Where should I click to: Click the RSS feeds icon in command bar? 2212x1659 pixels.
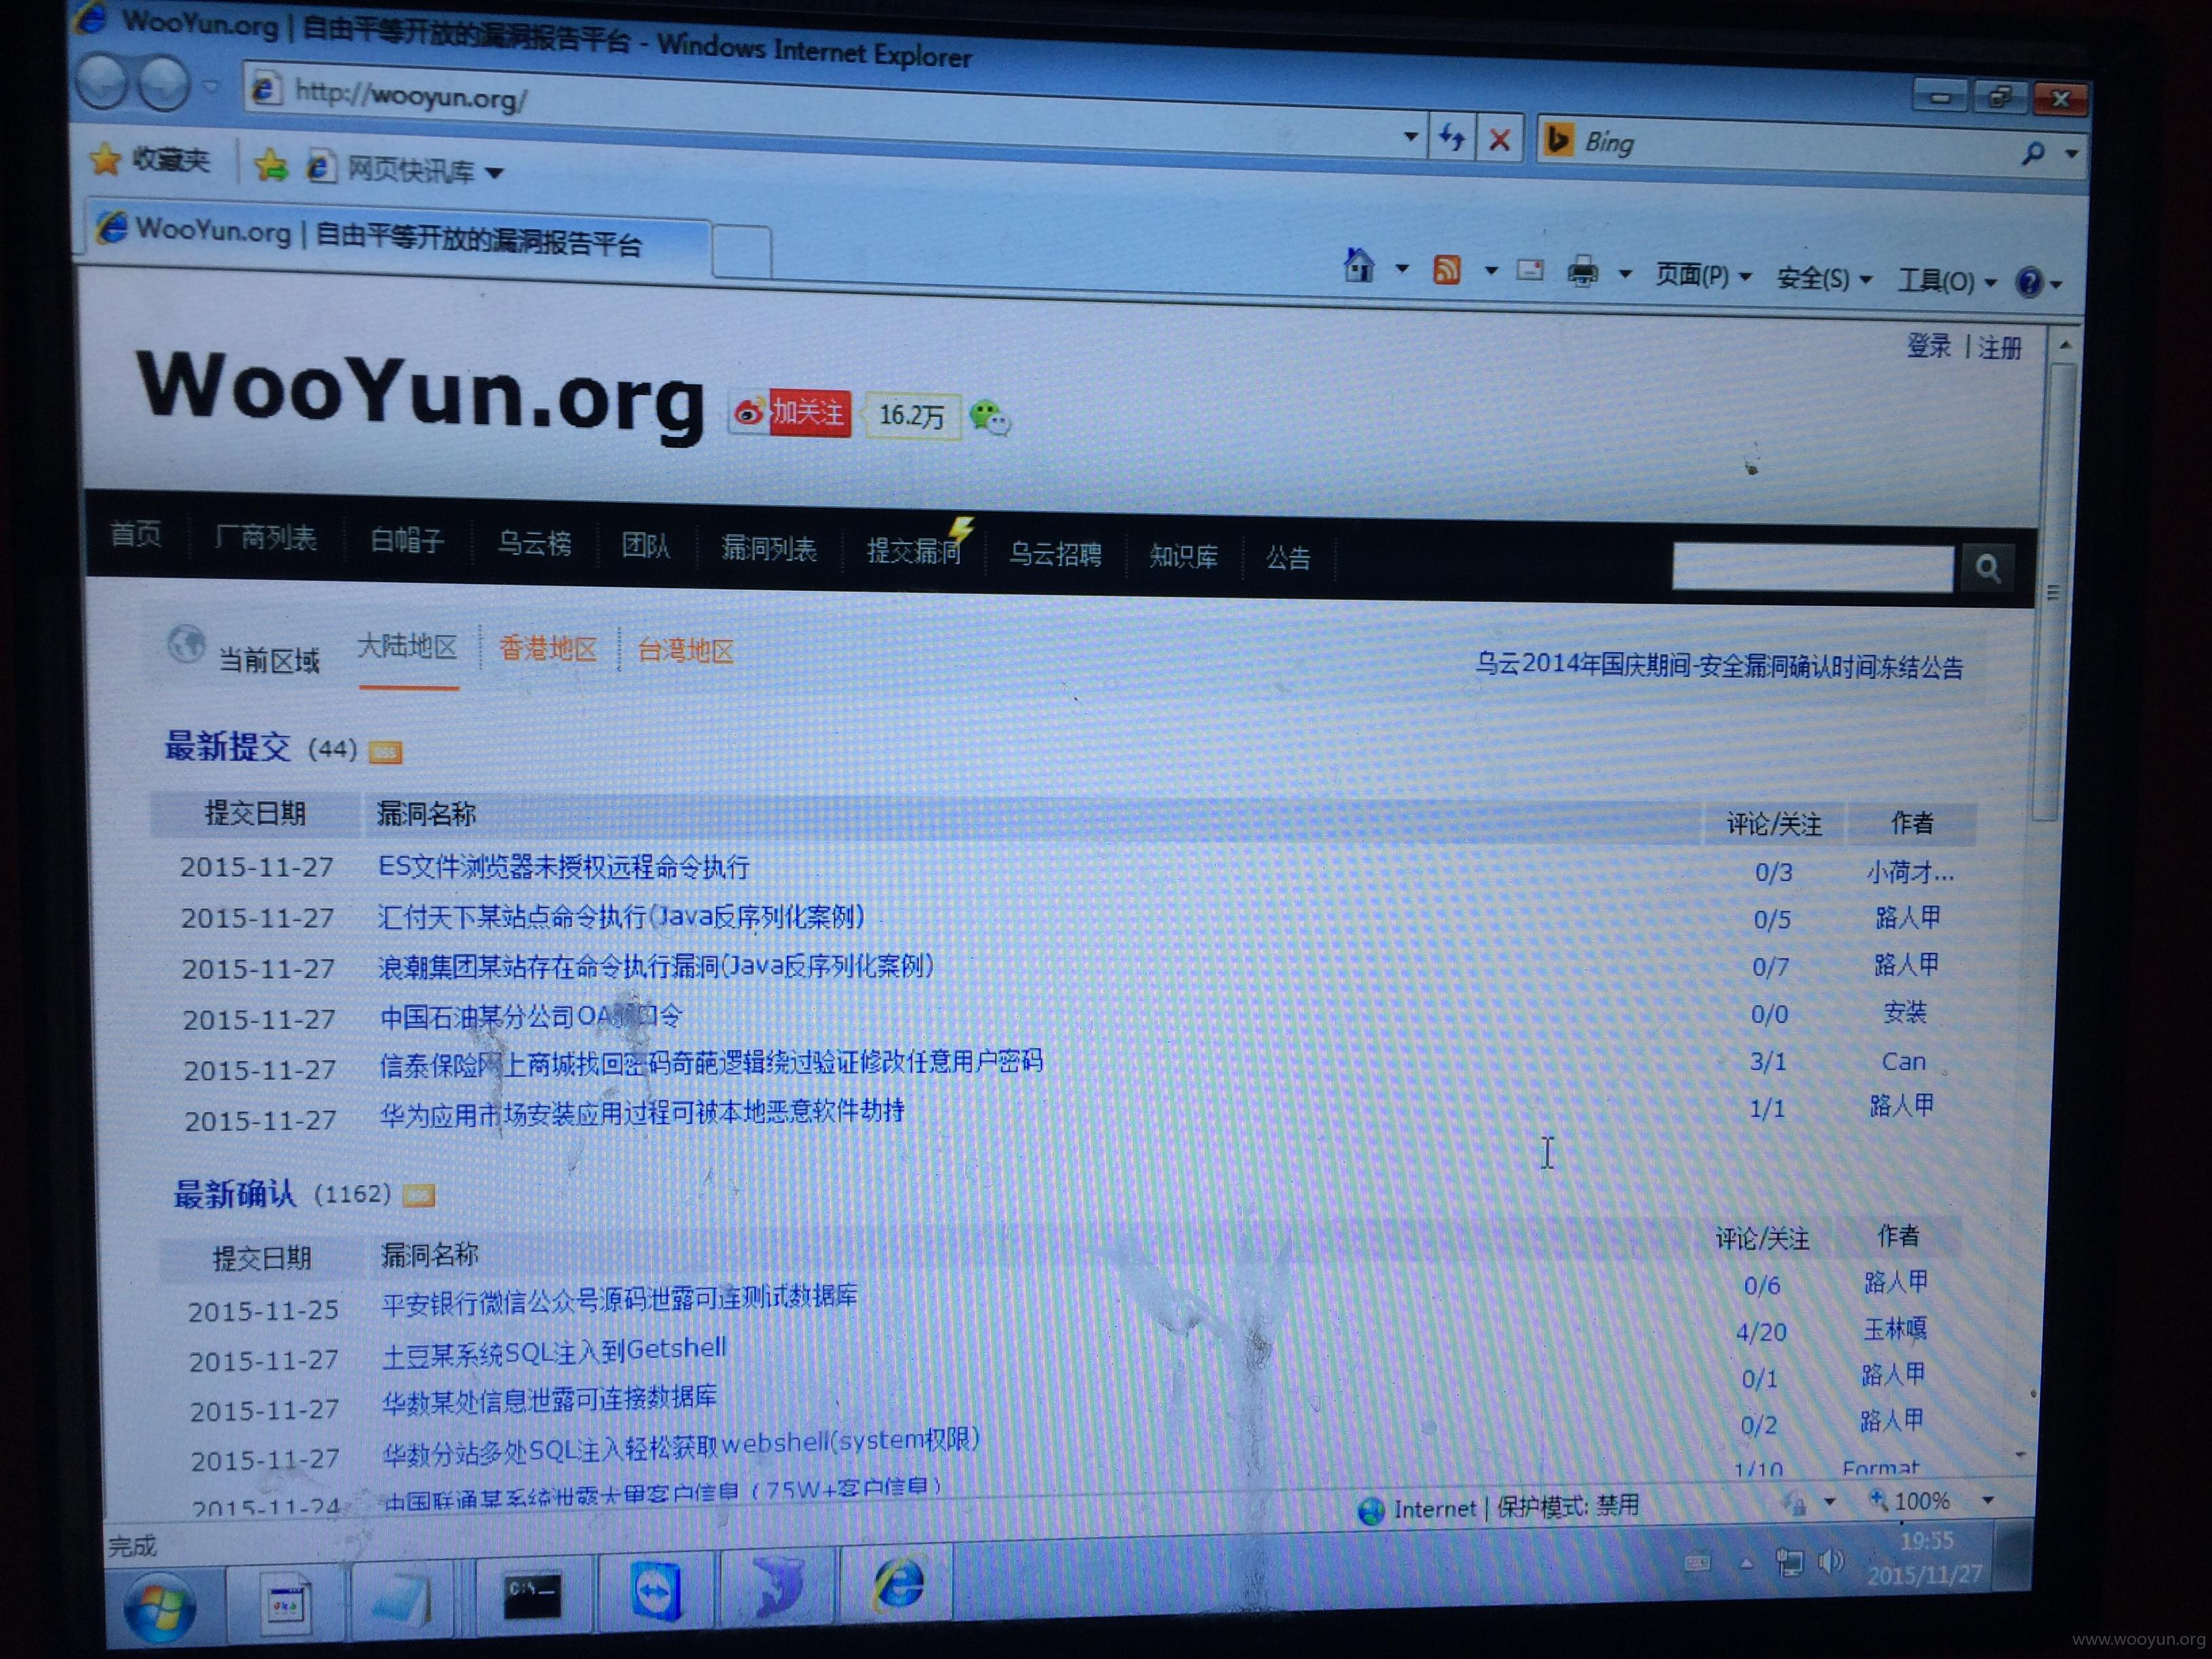pyautogui.click(x=1446, y=269)
